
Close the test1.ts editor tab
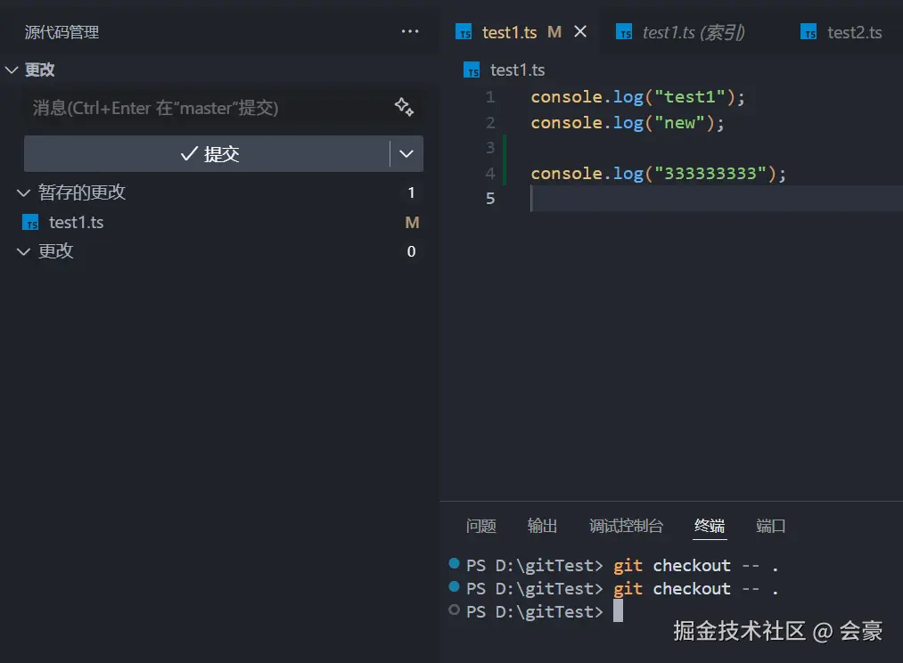coord(580,32)
